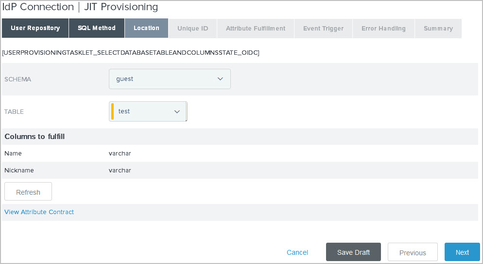Click the yellow marker in the TABLE field
Screen dimensions: 483x264
(113, 111)
